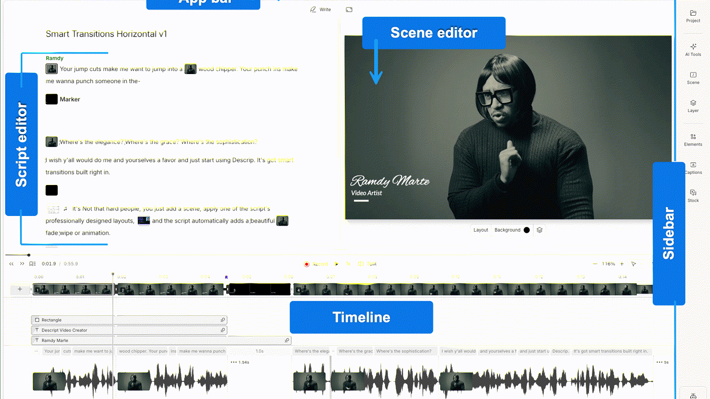Click the scene thumbnail after "professionally designed layouts"
Image resolution: width=710 pixels, height=399 pixels.
(x=144, y=221)
